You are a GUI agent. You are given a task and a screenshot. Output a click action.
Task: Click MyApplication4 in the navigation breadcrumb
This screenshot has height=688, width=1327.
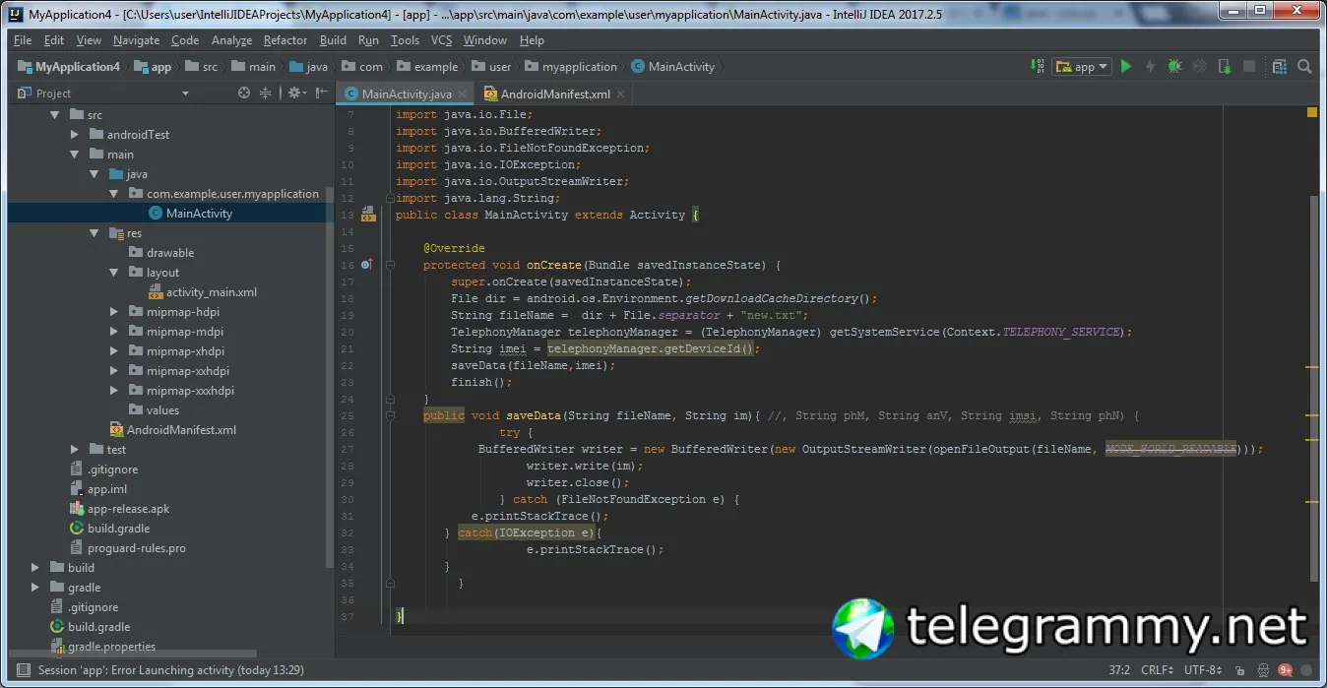[69, 67]
